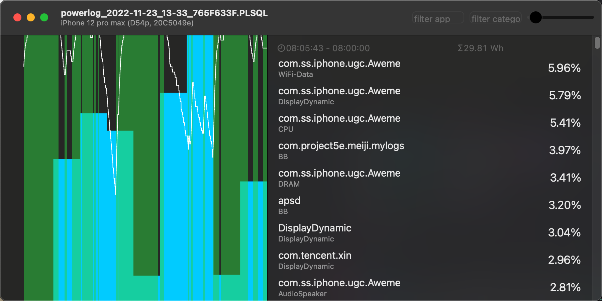Click the clock icon beside the time range
This screenshot has height=301, width=602.
281,48
